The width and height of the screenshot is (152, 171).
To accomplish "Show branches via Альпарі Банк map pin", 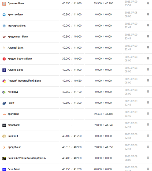I will [x=148, y=48].
